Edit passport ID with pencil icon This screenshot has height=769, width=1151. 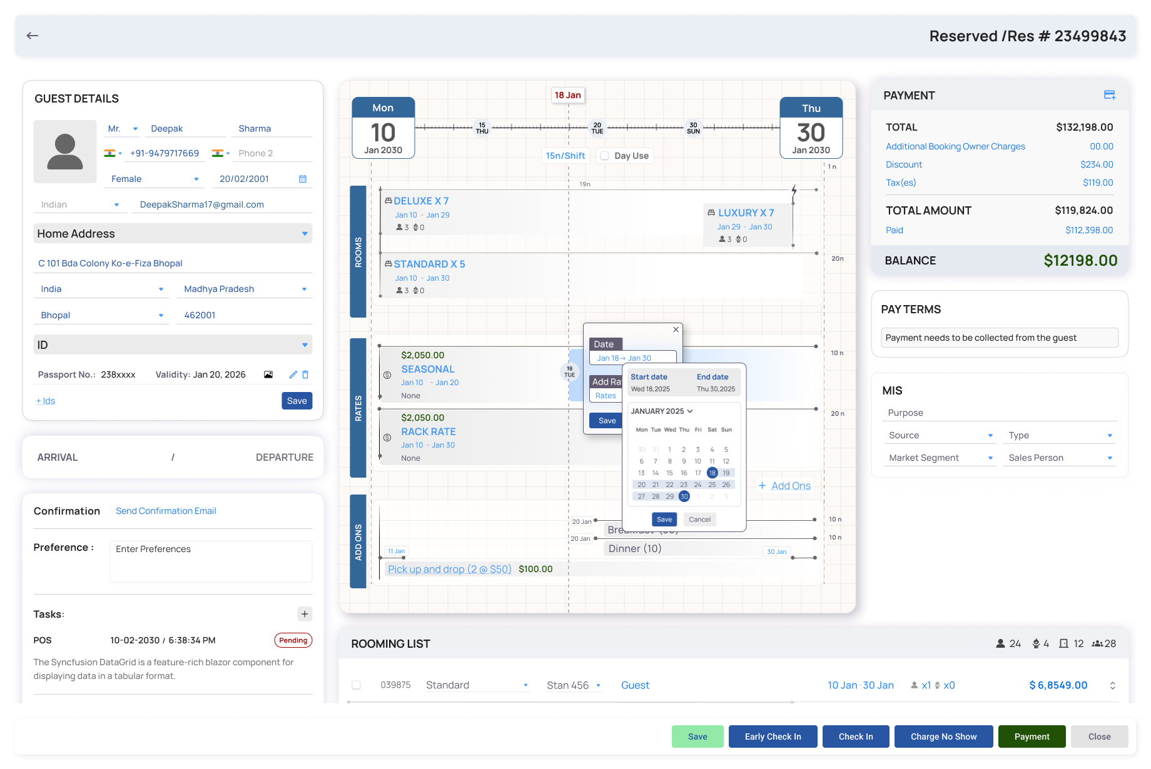pyautogui.click(x=293, y=374)
